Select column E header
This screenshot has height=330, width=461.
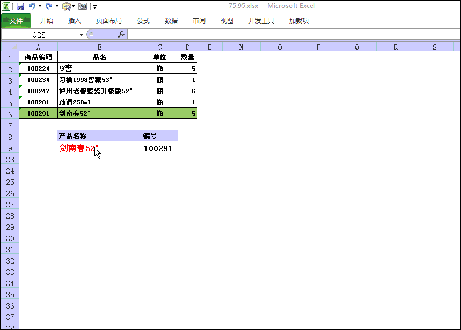pos(210,47)
